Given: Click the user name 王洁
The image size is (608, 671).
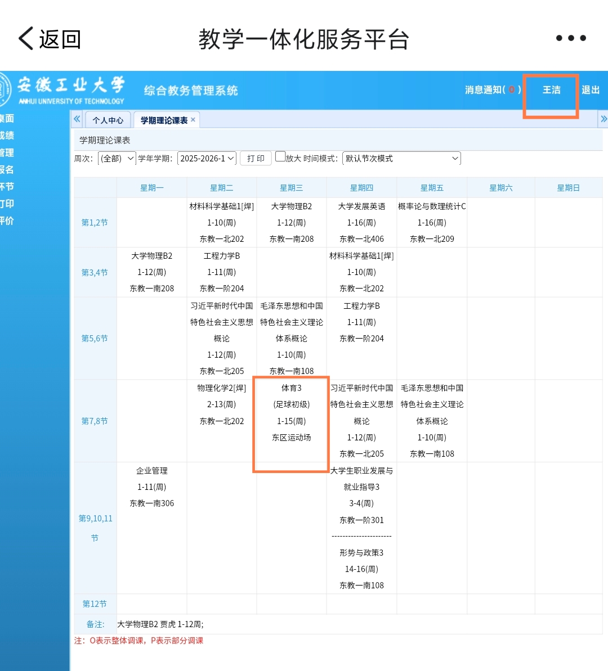Looking at the screenshot, I should (552, 90).
